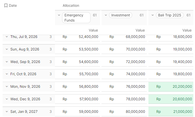195x117 pixels.
Task: Click the Allocation column header
Action: point(71,5)
